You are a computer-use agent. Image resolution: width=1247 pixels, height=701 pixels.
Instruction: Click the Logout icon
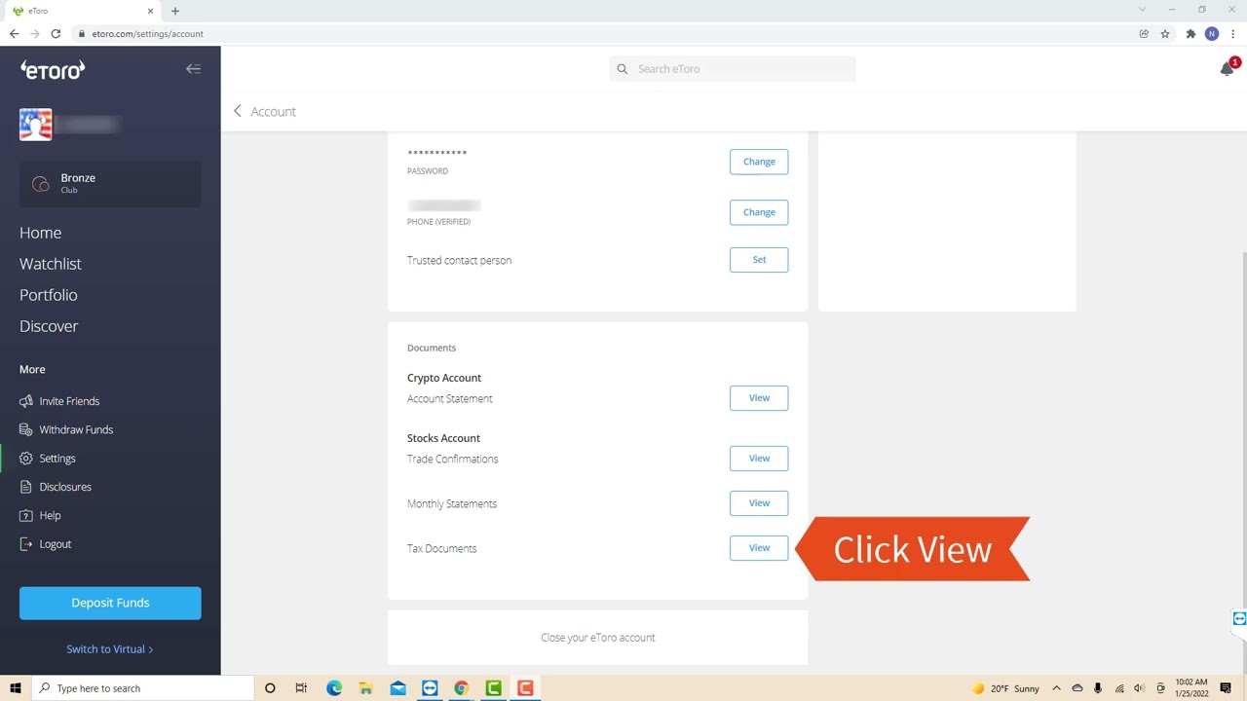coord(26,544)
